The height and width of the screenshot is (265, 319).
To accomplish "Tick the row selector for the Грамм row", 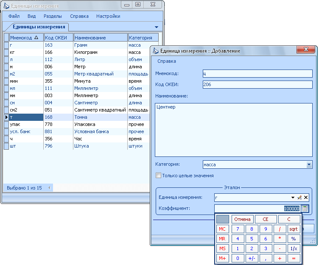I will coord(6,45).
